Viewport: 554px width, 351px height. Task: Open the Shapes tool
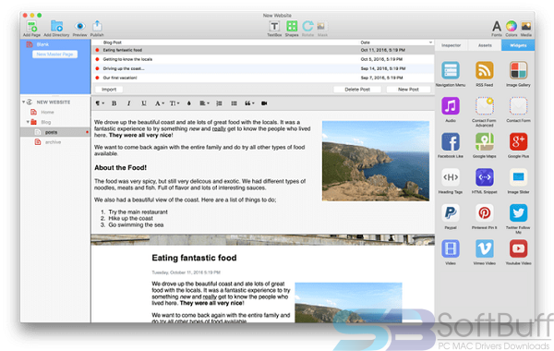[292, 26]
